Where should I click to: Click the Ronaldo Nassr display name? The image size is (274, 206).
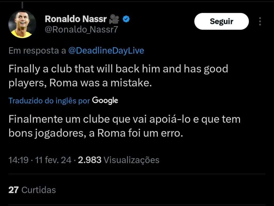(x=76, y=19)
